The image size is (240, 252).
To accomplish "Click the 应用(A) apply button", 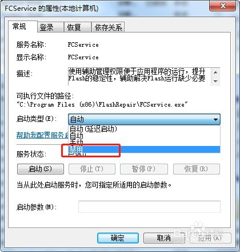I will click(211, 238).
